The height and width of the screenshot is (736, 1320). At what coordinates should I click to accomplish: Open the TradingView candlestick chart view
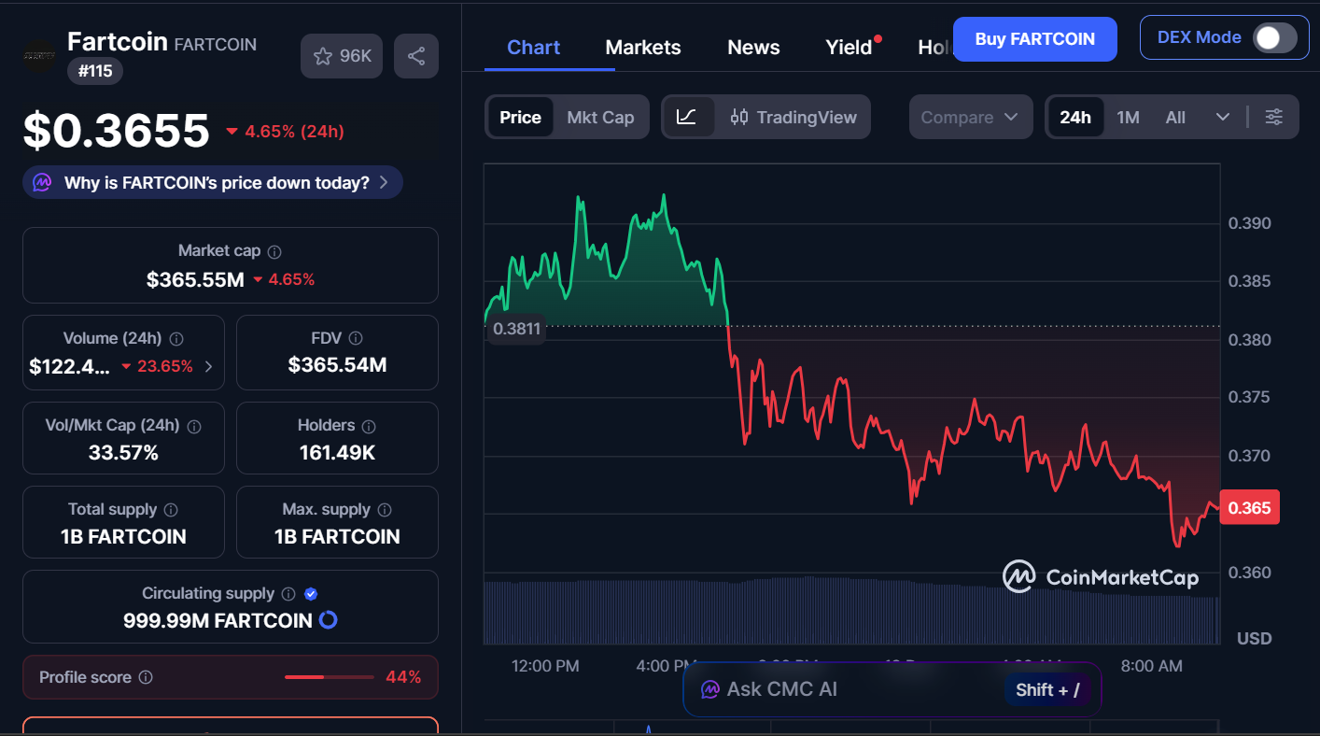click(794, 117)
